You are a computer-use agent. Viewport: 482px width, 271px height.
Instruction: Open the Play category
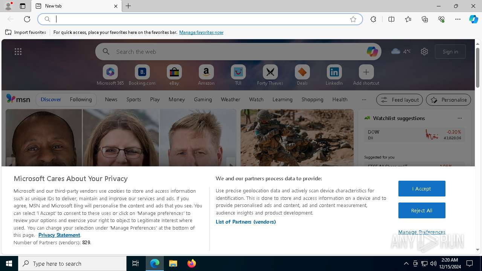pos(155,99)
